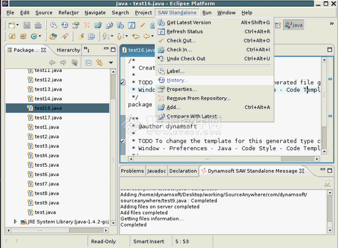
Task: Maximize the editor area
Action: tap(329, 50)
